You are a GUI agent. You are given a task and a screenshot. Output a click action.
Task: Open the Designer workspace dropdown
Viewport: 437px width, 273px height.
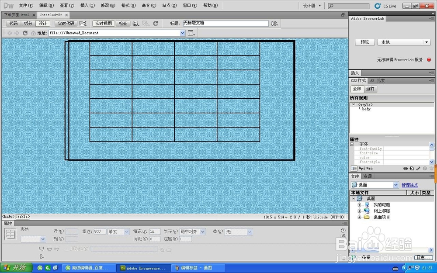click(312, 6)
